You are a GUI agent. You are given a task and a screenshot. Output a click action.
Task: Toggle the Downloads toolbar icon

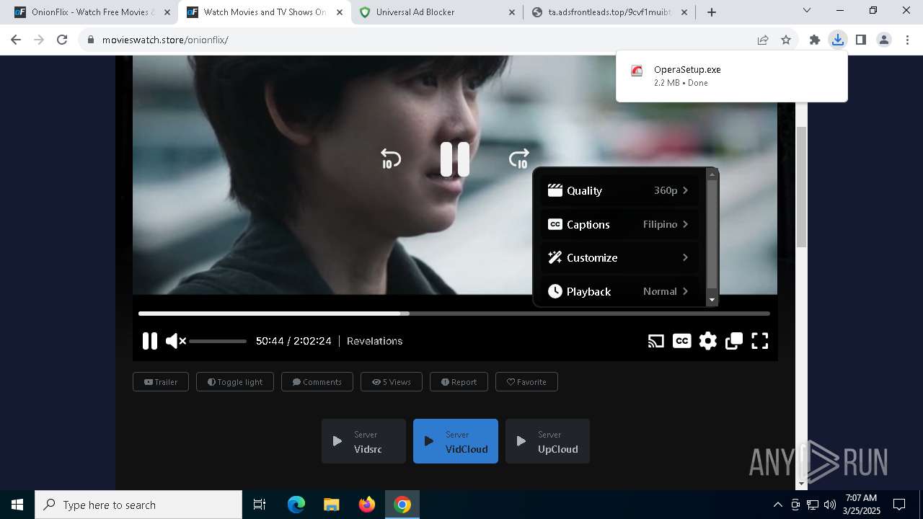(x=838, y=40)
